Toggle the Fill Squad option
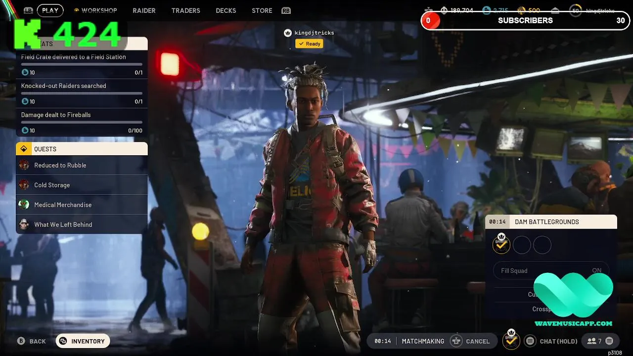The height and width of the screenshot is (356, 633). tap(551, 270)
